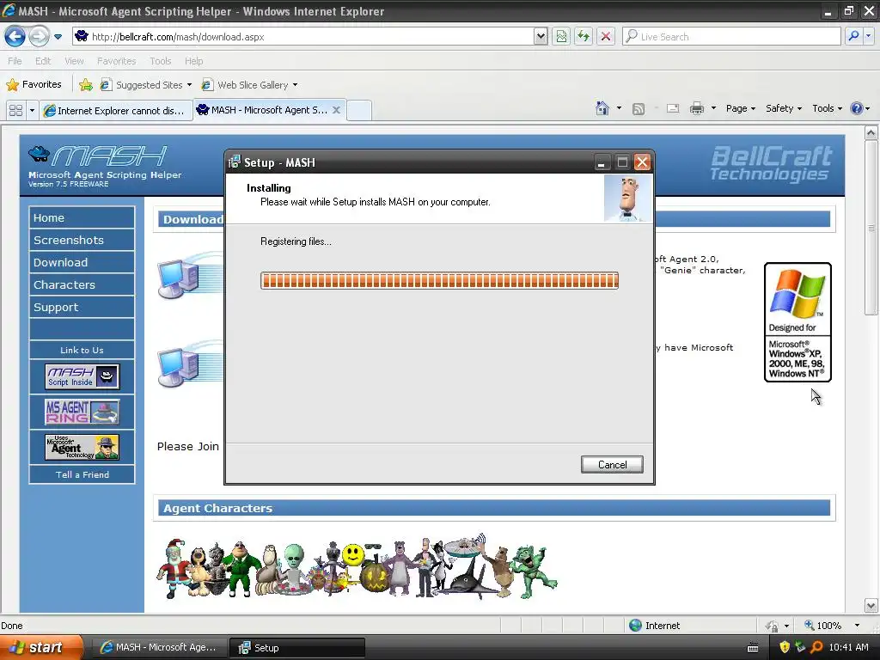Screen dimensions: 880x660
Task: Click the Uses Microsoft Agent Technology badge
Action: click(82, 447)
